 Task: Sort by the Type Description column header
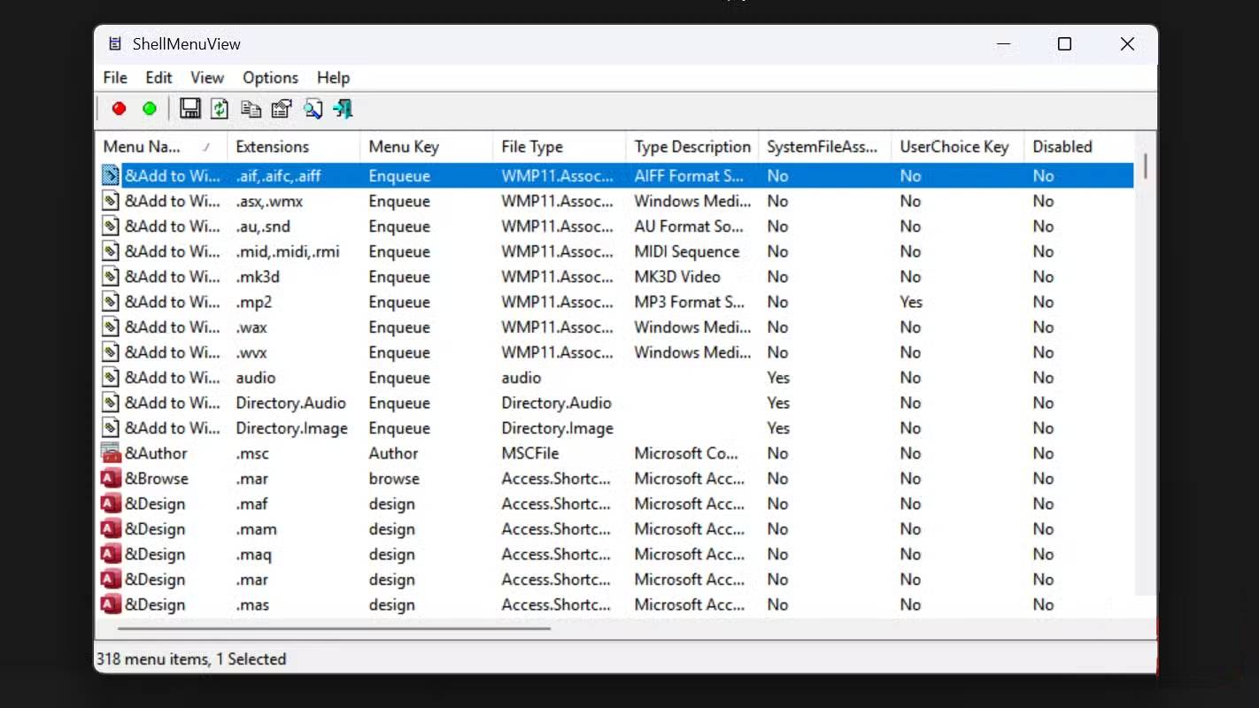point(691,147)
